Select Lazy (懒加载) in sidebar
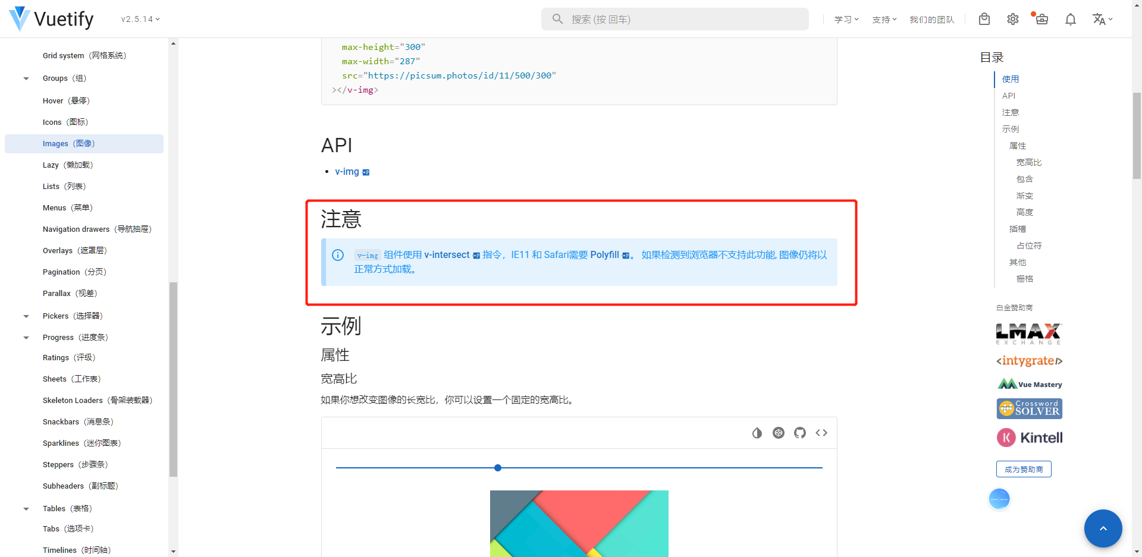This screenshot has height=557, width=1142. point(84,165)
